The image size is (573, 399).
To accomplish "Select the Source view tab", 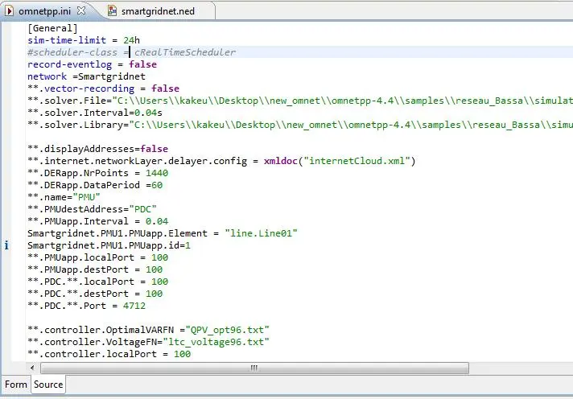I will tap(48, 385).
